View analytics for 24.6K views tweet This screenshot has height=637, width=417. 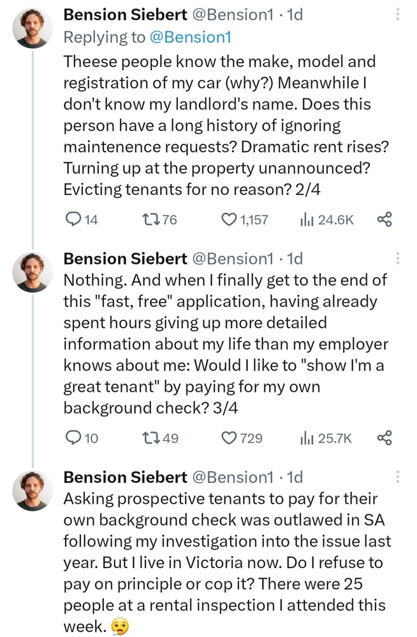(305, 220)
